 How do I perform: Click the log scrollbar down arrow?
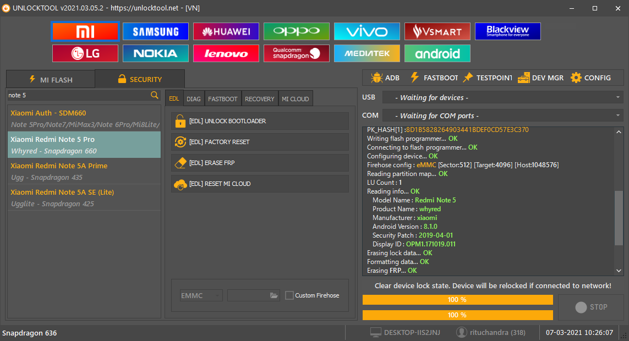pyautogui.click(x=619, y=271)
